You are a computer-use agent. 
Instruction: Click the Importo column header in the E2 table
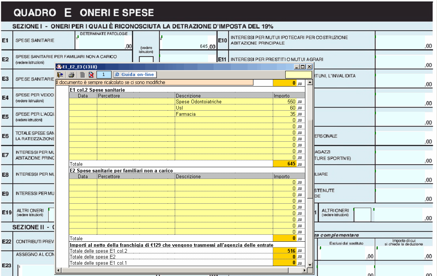point(289,176)
